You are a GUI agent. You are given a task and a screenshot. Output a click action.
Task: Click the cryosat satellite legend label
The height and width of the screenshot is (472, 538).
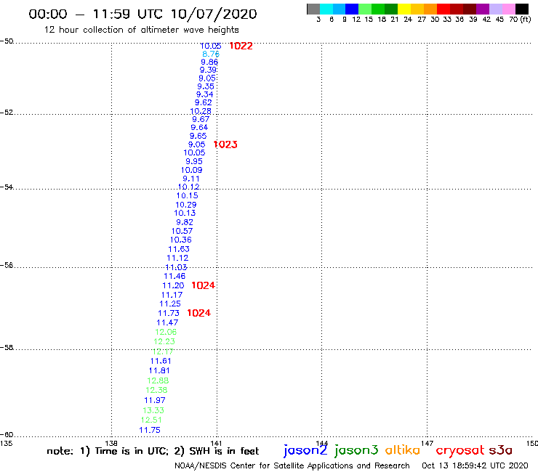pos(460,450)
